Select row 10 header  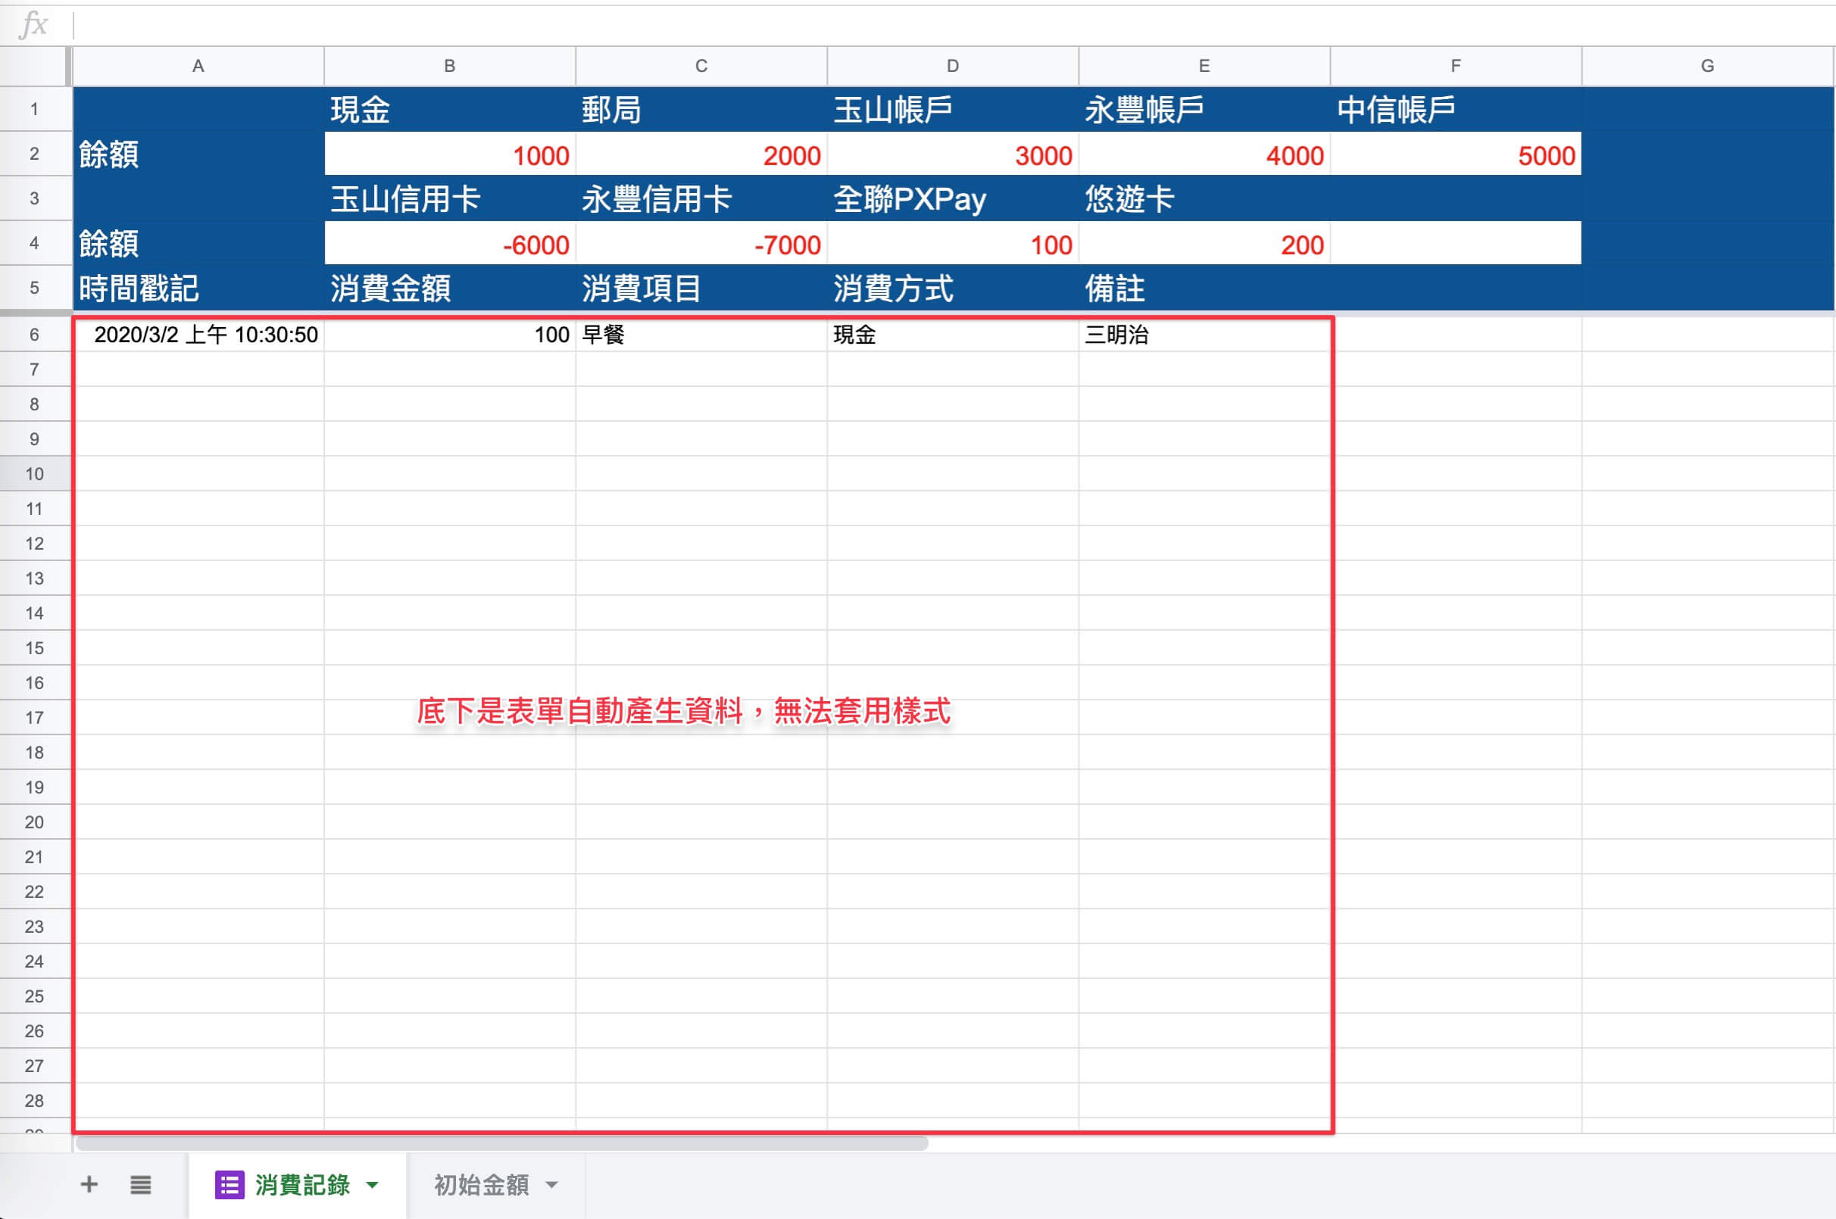point(34,473)
